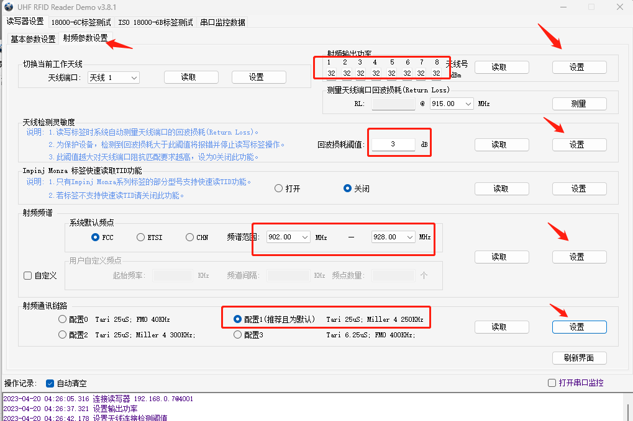Toggle the 自动清空 checkbox

pos(66,384)
